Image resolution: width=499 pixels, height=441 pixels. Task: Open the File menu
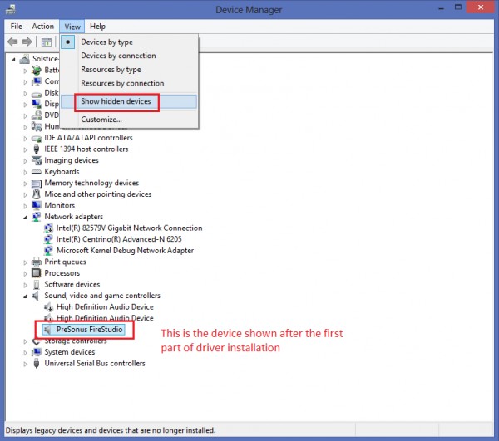(17, 27)
